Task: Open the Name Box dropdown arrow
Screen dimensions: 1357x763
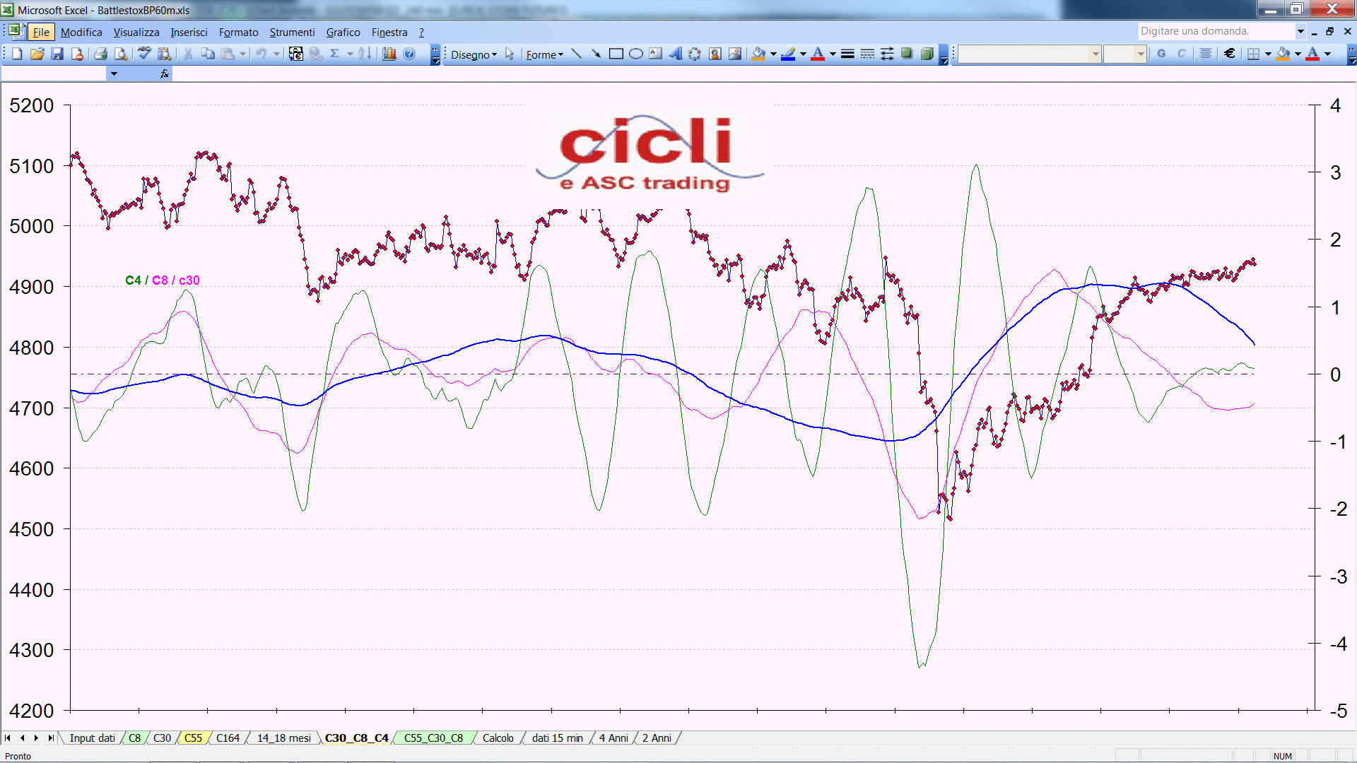Action: (x=114, y=73)
